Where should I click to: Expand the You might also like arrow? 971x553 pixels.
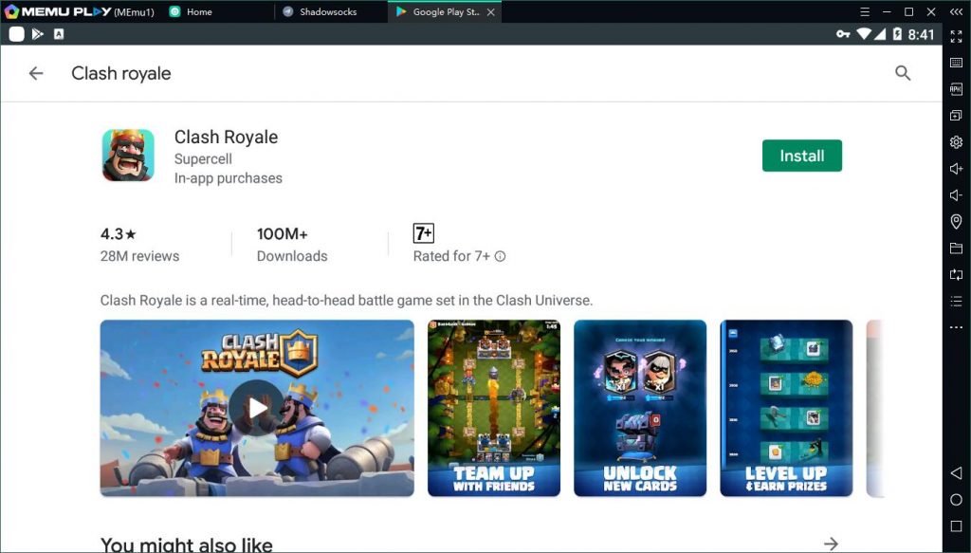click(831, 544)
